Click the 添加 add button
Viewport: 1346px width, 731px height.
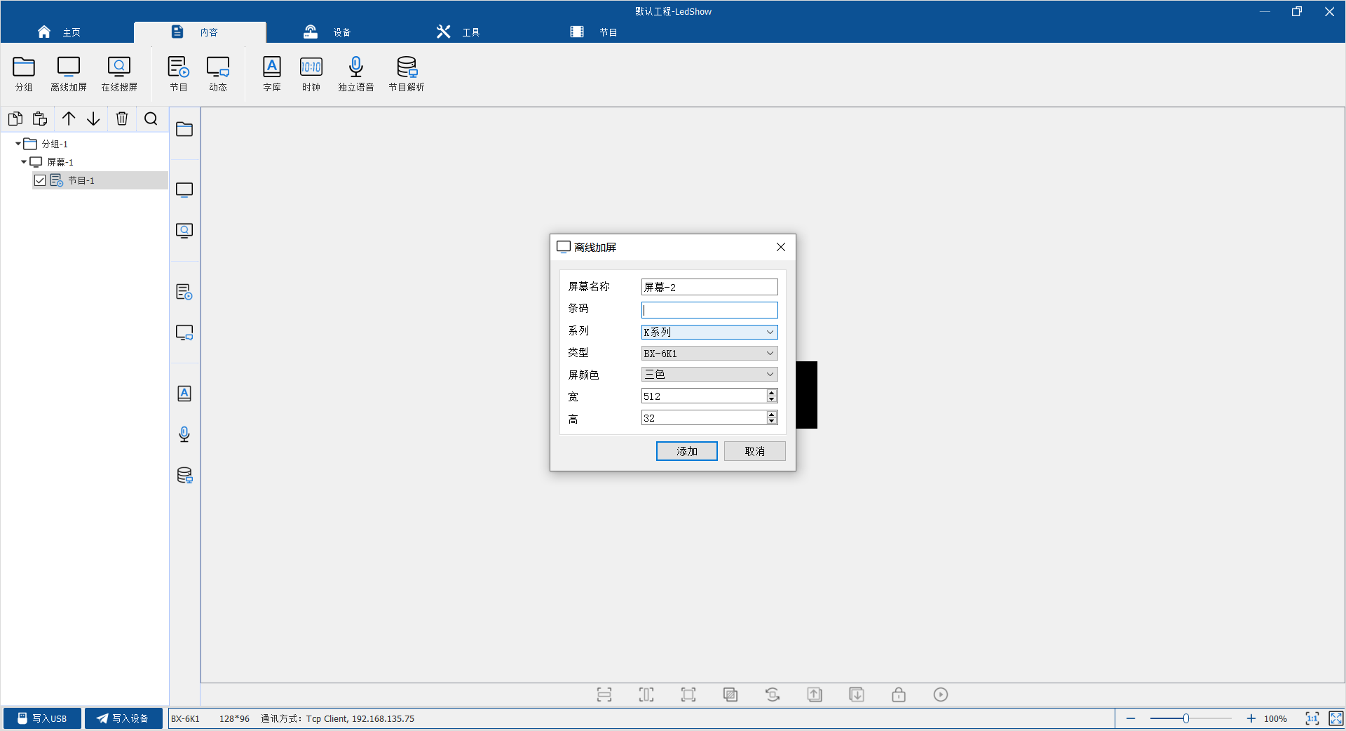(687, 451)
